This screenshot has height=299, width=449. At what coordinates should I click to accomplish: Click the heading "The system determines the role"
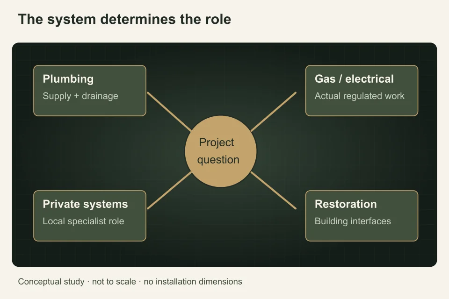tap(124, 20)
